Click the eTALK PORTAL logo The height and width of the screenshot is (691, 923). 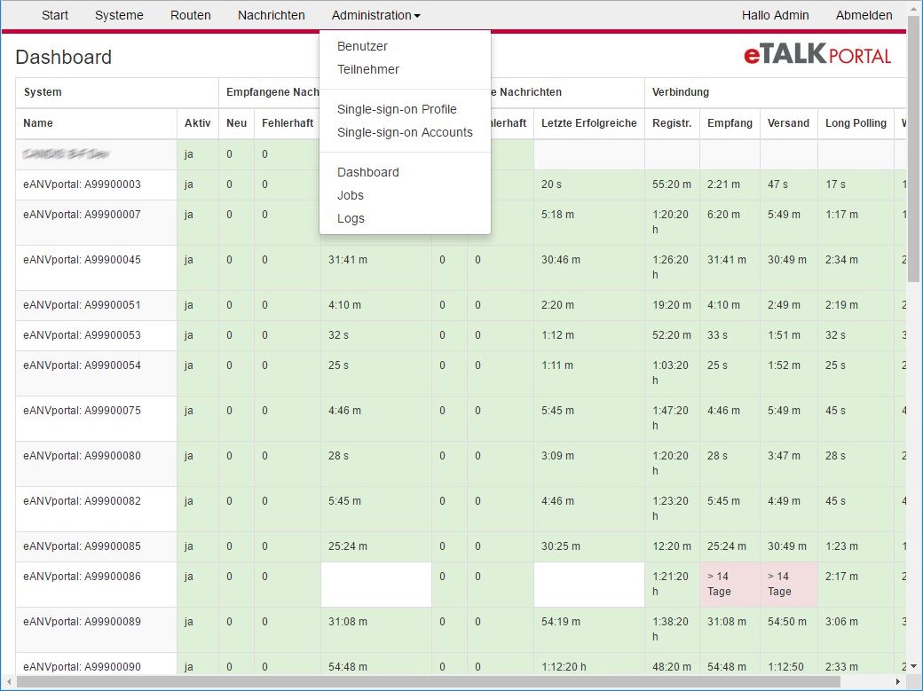pos(817,54)
